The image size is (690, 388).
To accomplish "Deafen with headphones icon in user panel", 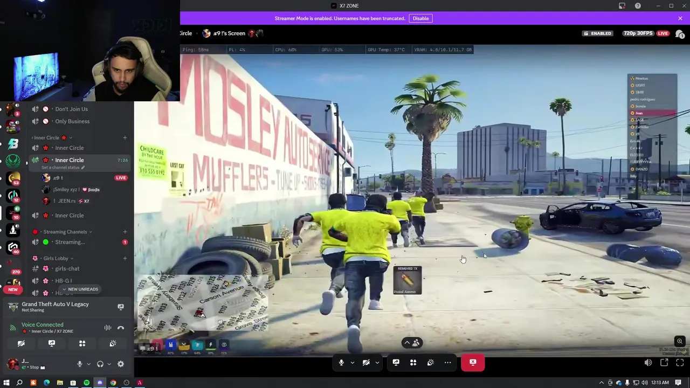I will tap(100, 364).
